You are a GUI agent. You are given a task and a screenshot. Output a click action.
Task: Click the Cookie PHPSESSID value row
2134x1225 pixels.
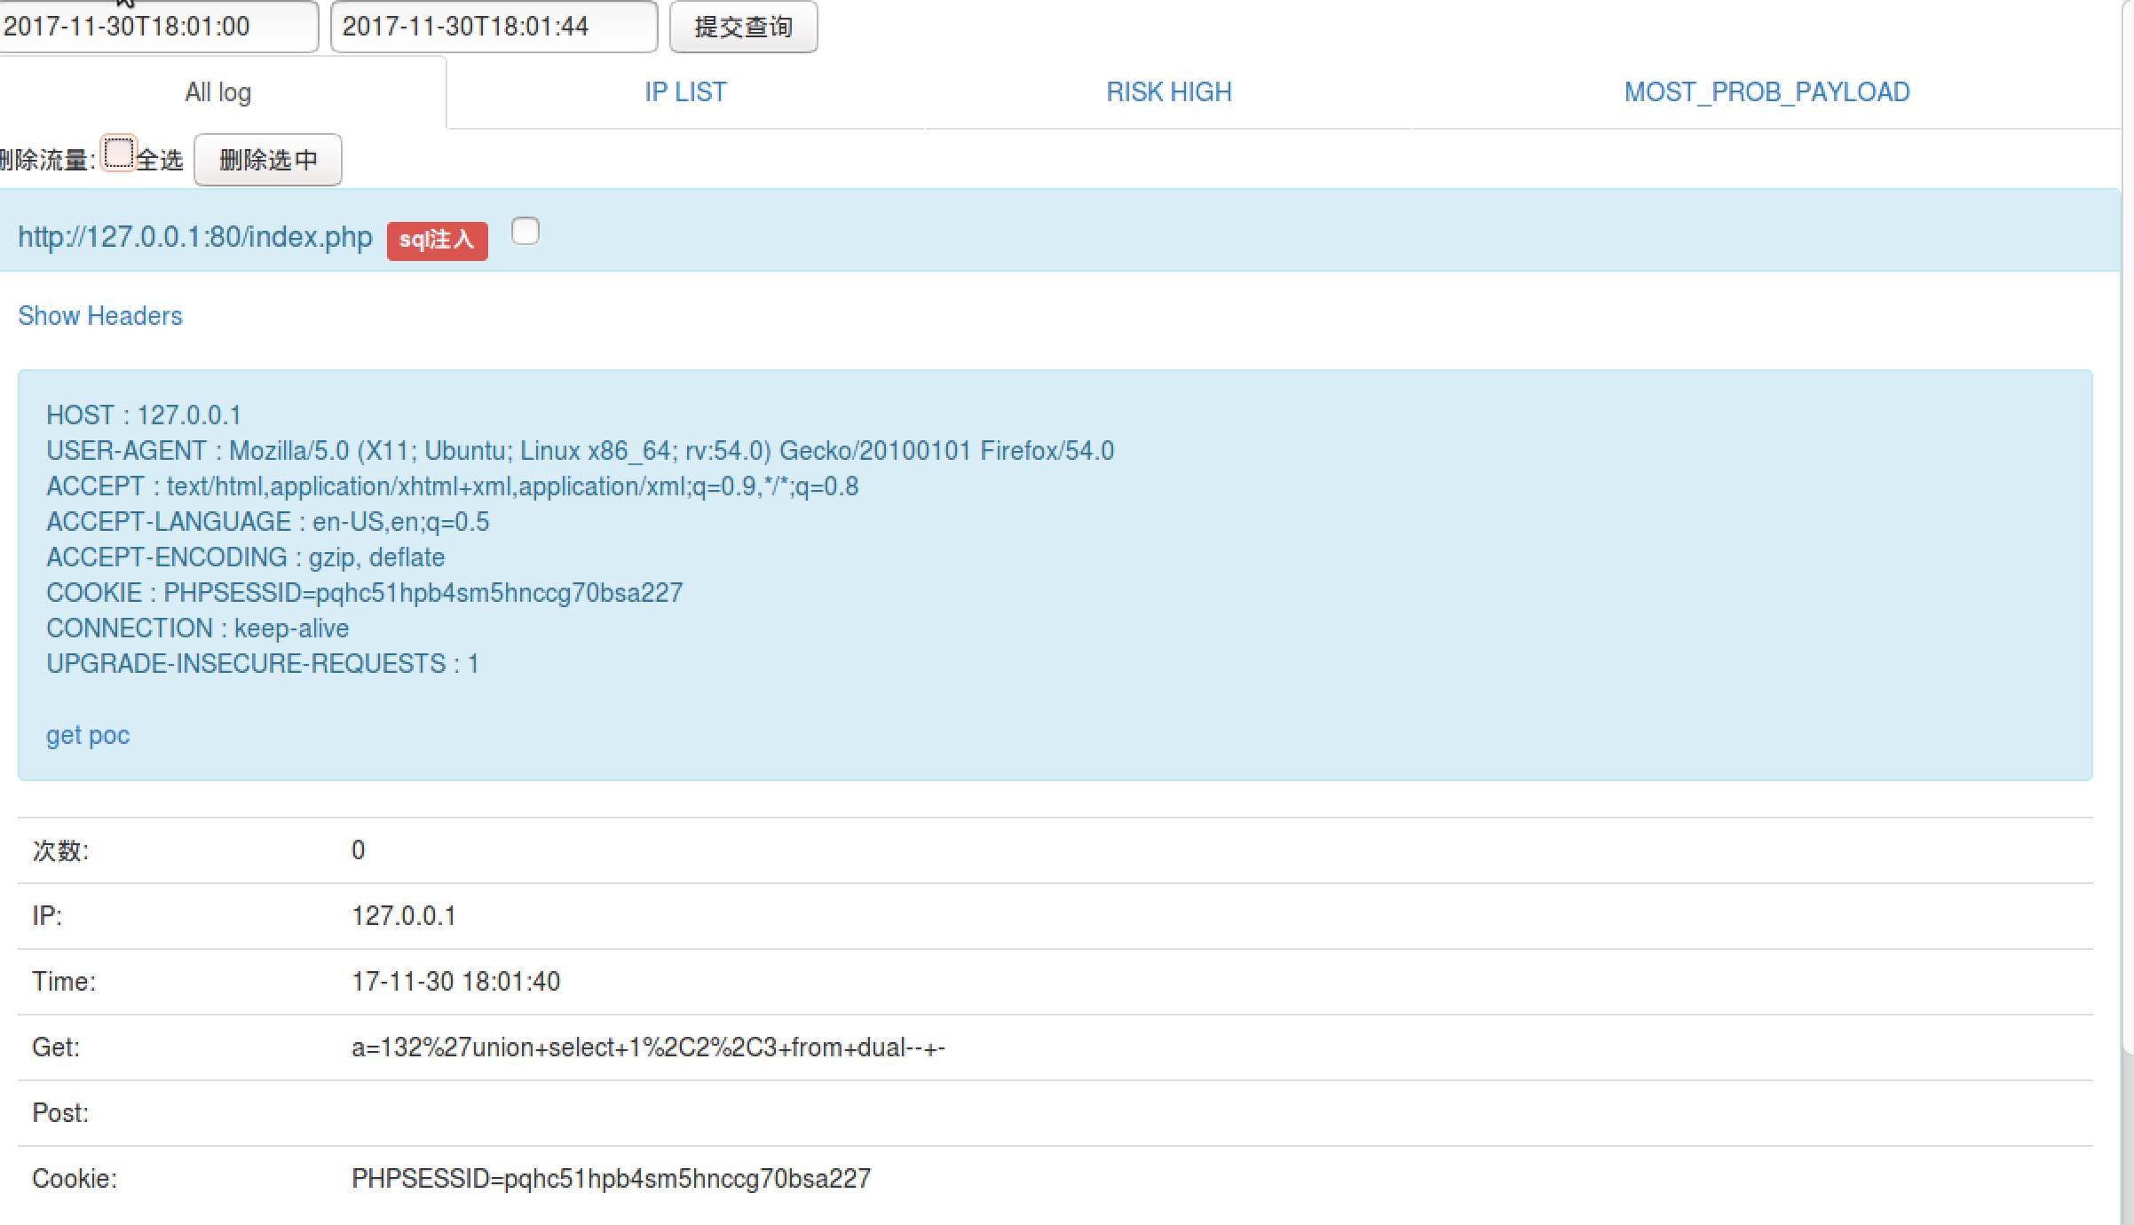[x=611, y=1179]
